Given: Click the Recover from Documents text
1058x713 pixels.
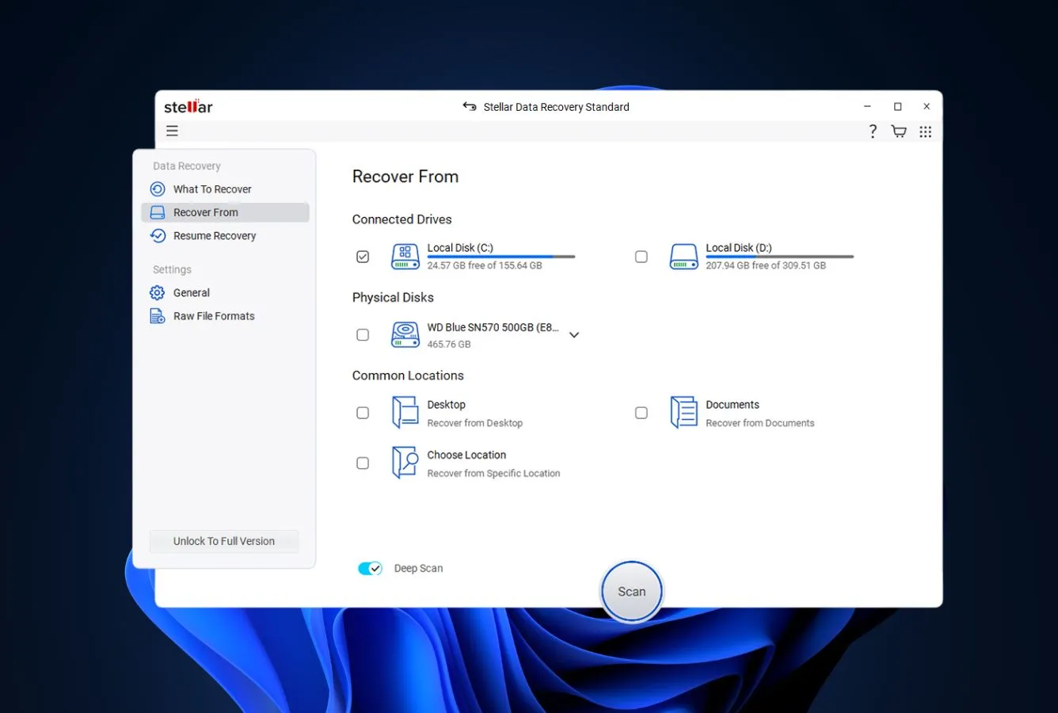Looking at the screenshot, I should pyautogui.click(x=760, y=423).
